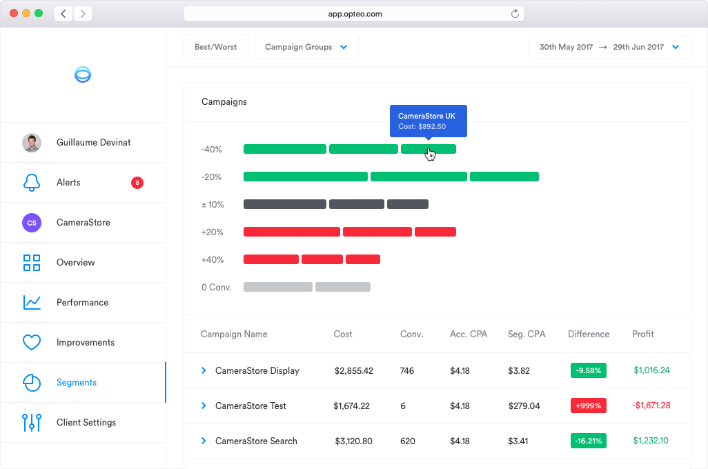Viewport: 708px width, 469px height.
Task: Click the red 8 alerts badge
Action: pos(137,182)
